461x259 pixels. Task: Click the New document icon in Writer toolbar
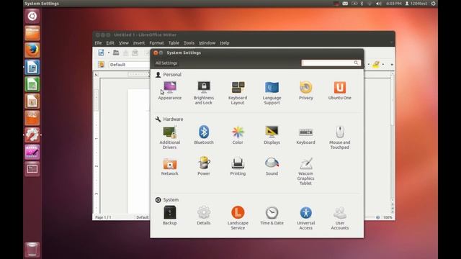(x=101, y=53)
